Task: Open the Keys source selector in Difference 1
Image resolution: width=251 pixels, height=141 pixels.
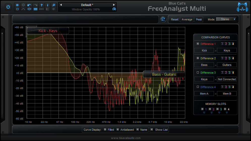Action: click(227, 50)
